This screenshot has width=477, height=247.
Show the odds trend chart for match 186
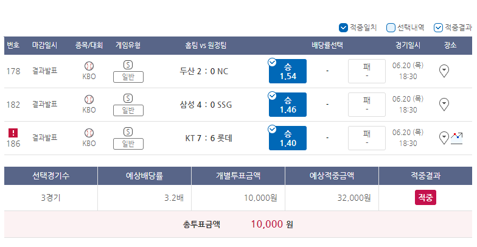click(456, 138)
